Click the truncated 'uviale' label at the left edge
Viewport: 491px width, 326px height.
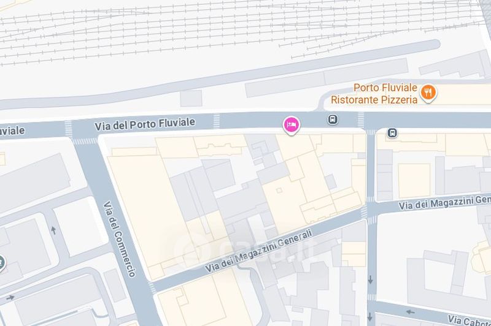[12, 131]
